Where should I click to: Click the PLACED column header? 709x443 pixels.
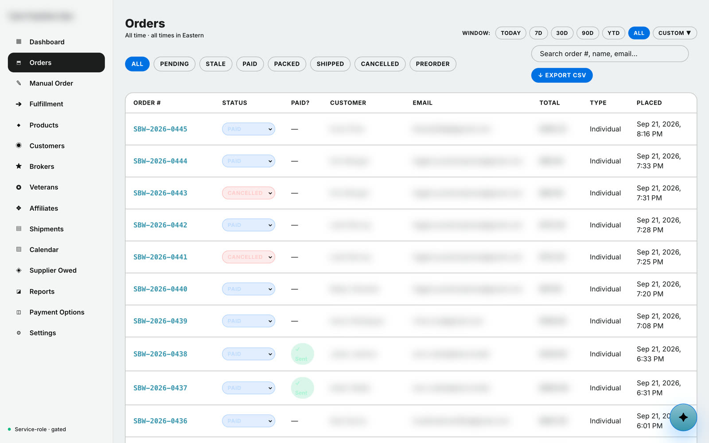(x=649, y=103)
